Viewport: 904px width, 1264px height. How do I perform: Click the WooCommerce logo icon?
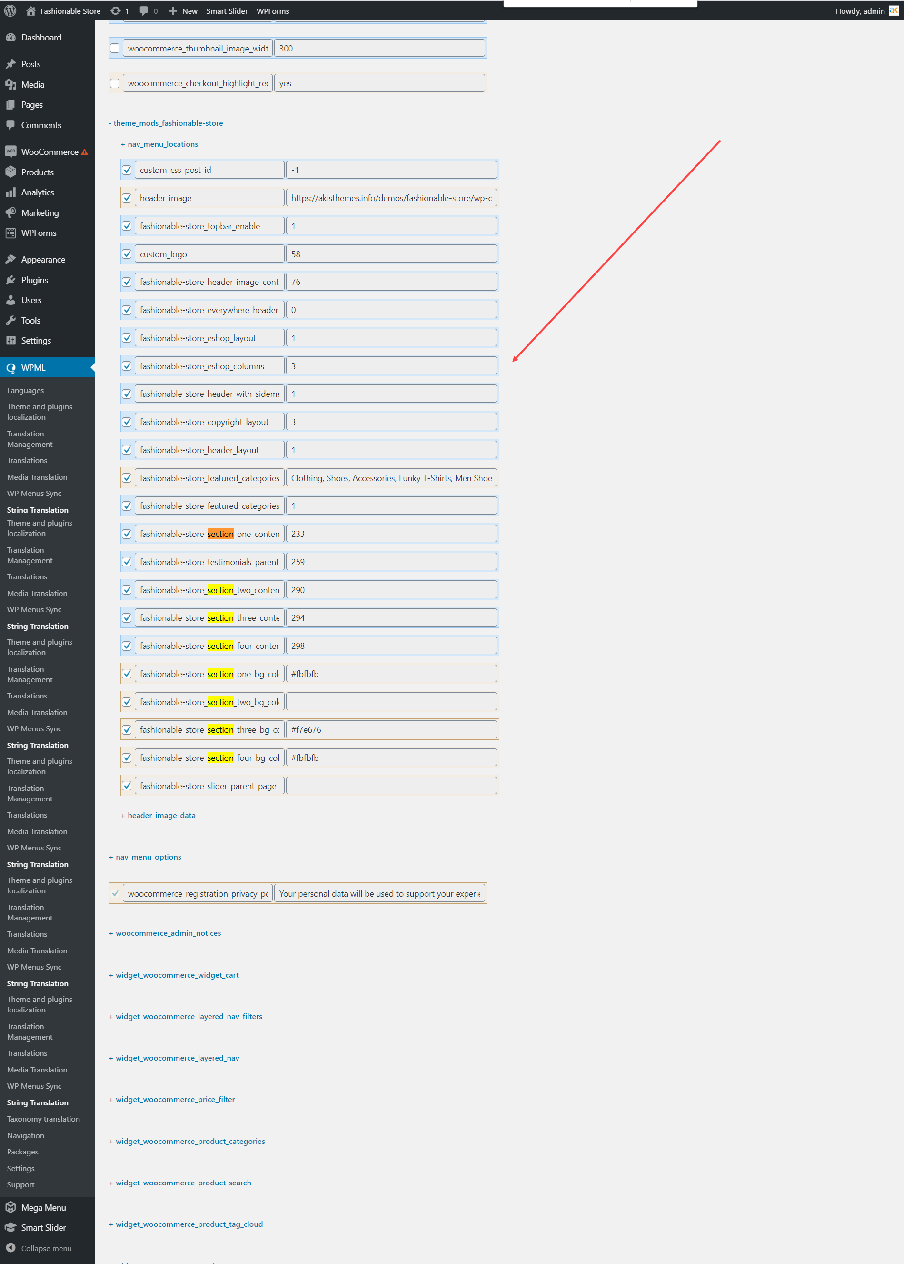click(x=10, y=152)
